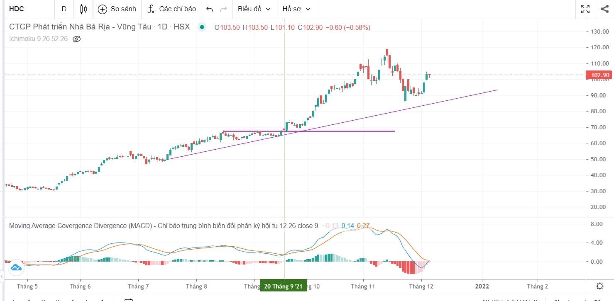Viewport: 614px width, 301px height.
Task: Open the candlestick chart style selector
Action: [x=83, y=9]
